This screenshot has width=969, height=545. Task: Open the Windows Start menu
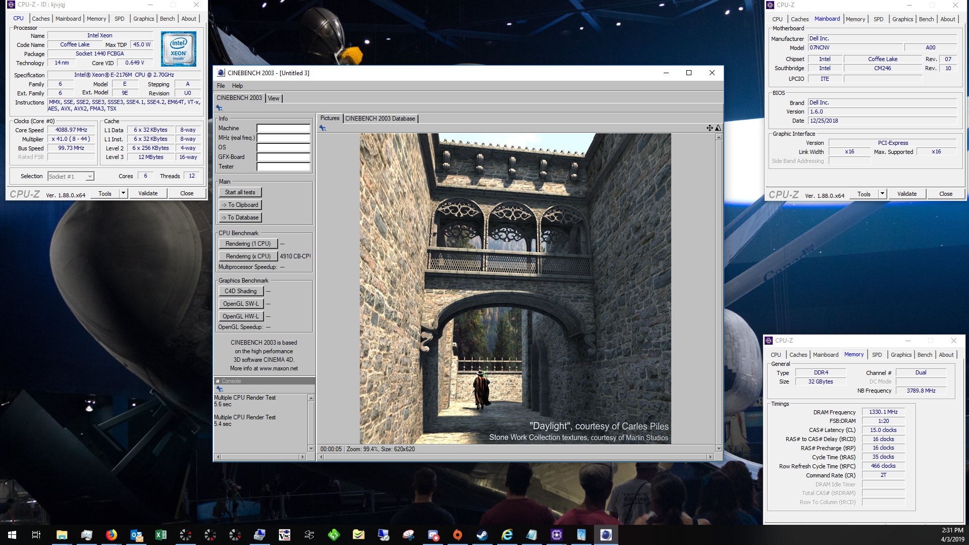click(x=12, y=535)
